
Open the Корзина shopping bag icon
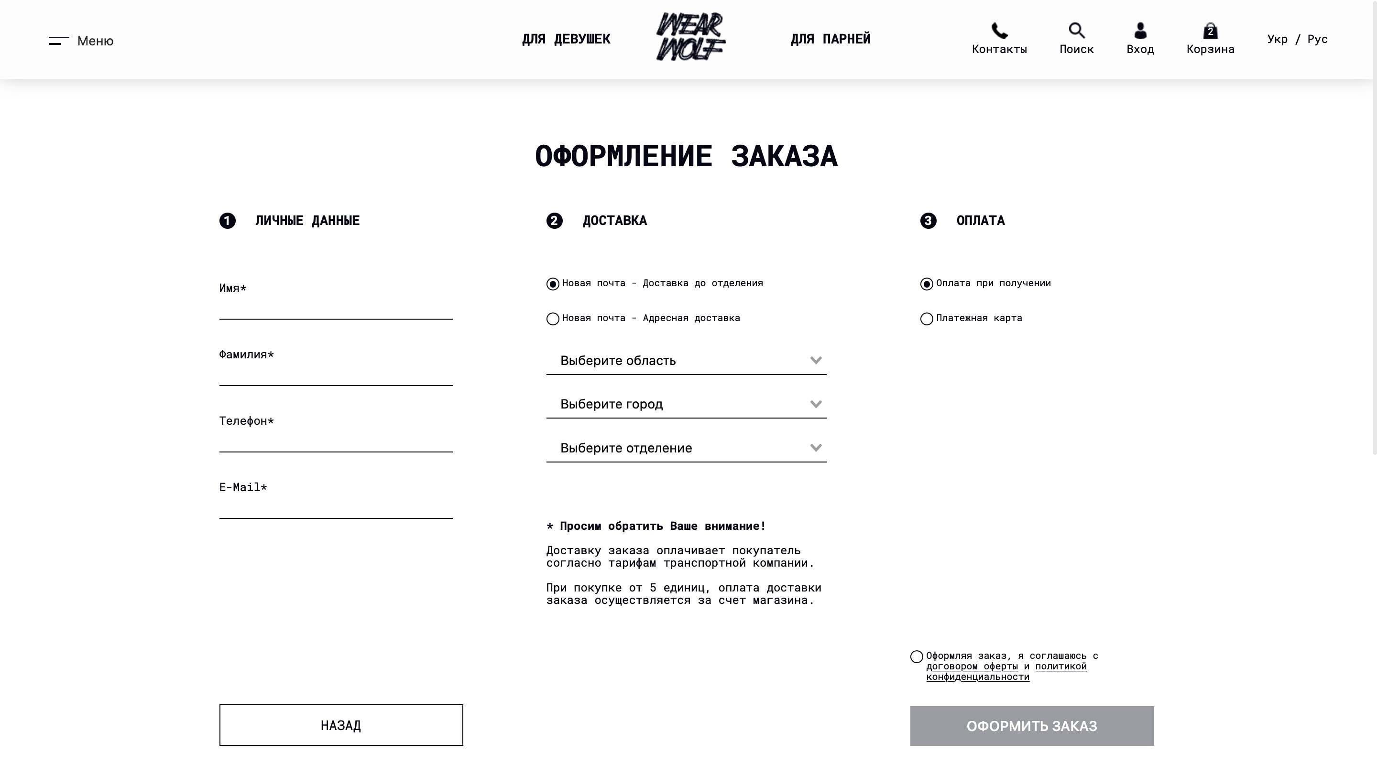pyautogui.click(x=1210, y=31)
